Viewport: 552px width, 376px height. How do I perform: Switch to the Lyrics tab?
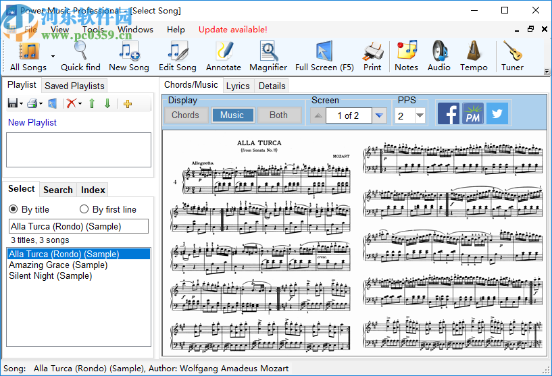pos(238,86)
